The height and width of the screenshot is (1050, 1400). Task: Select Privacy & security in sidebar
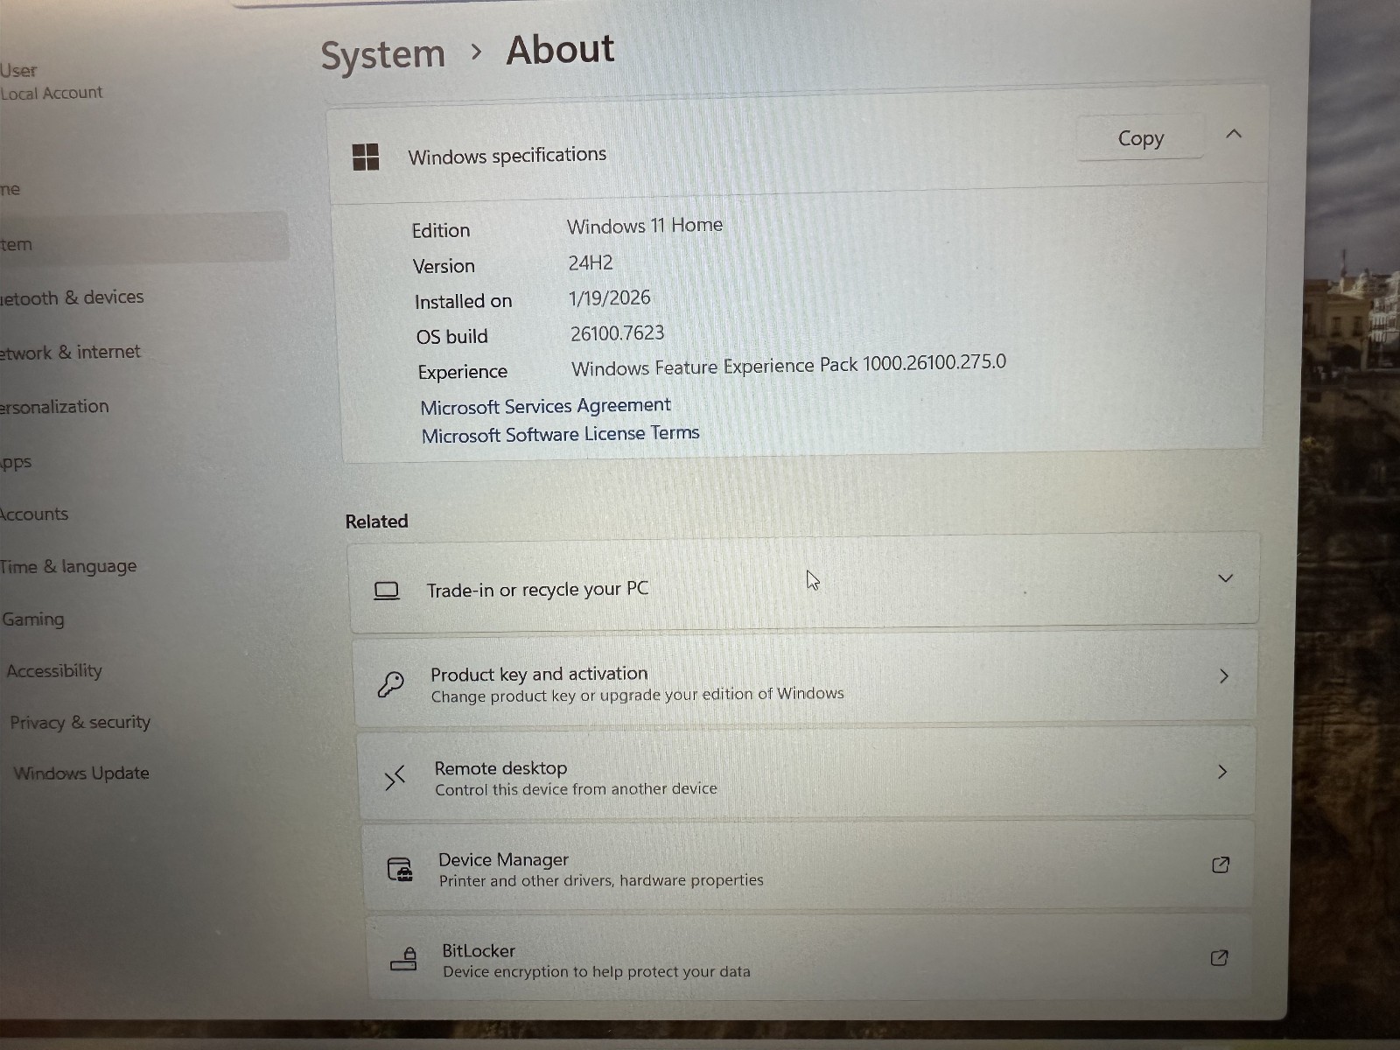[80, 722]
